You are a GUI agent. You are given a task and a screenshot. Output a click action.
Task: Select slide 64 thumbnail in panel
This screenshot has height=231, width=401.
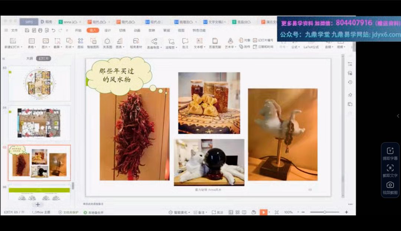tap(39, 123)
